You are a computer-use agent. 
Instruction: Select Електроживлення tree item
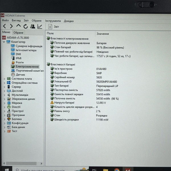(x=25, y=66)
